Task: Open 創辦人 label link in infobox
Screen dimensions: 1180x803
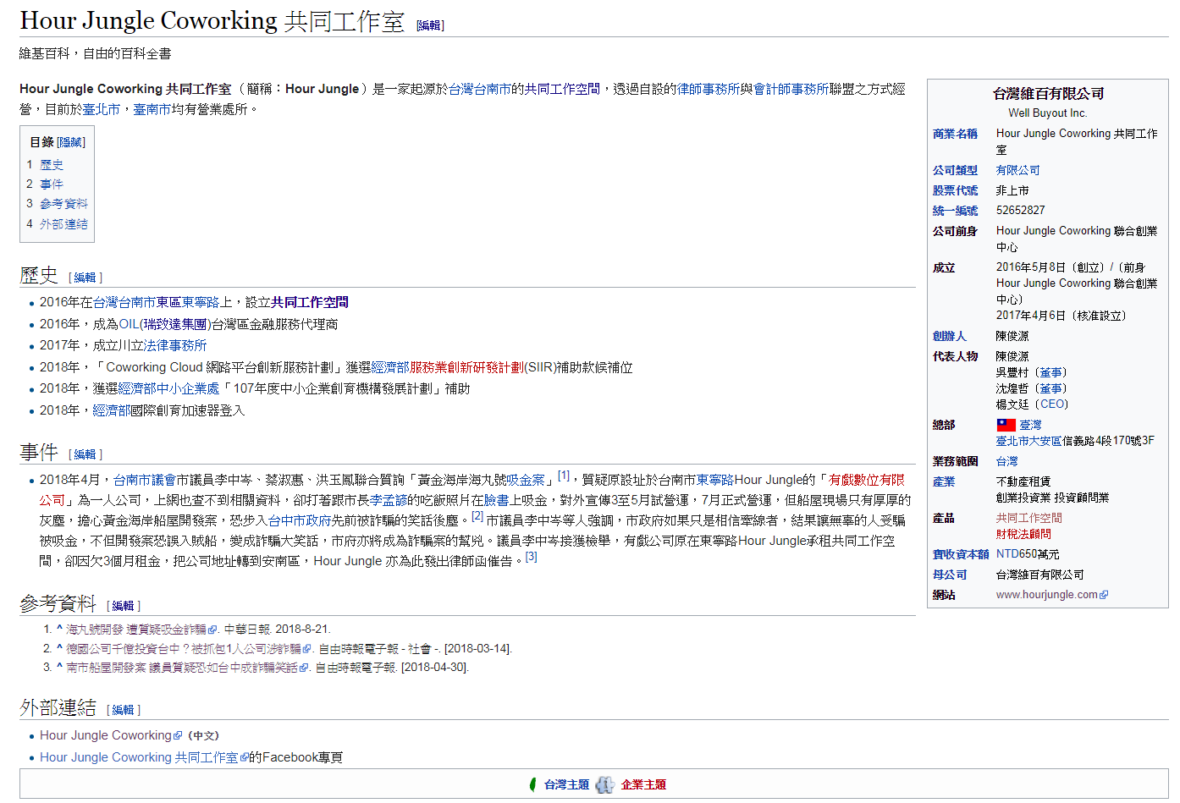Action: 950,336
